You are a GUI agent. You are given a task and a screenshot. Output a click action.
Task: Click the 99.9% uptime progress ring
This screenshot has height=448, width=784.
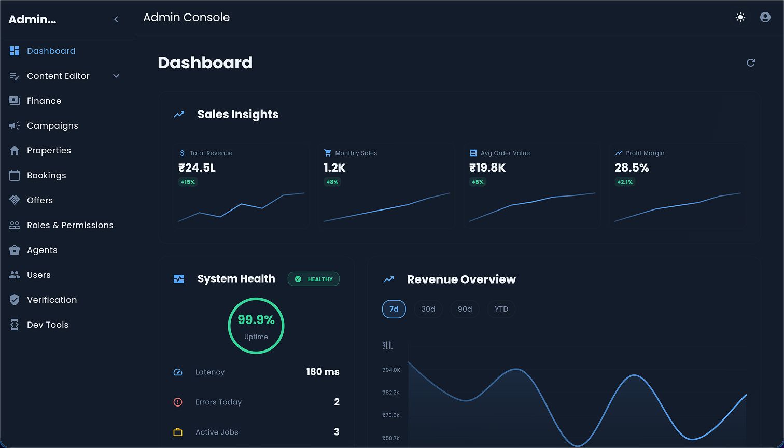(x=256, y=326)
